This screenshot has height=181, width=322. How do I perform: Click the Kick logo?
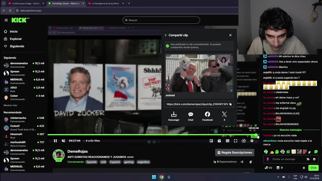tap(20, 20)
